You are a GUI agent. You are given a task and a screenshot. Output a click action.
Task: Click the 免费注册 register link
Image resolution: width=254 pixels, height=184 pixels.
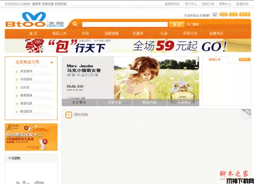pos(47,4)
